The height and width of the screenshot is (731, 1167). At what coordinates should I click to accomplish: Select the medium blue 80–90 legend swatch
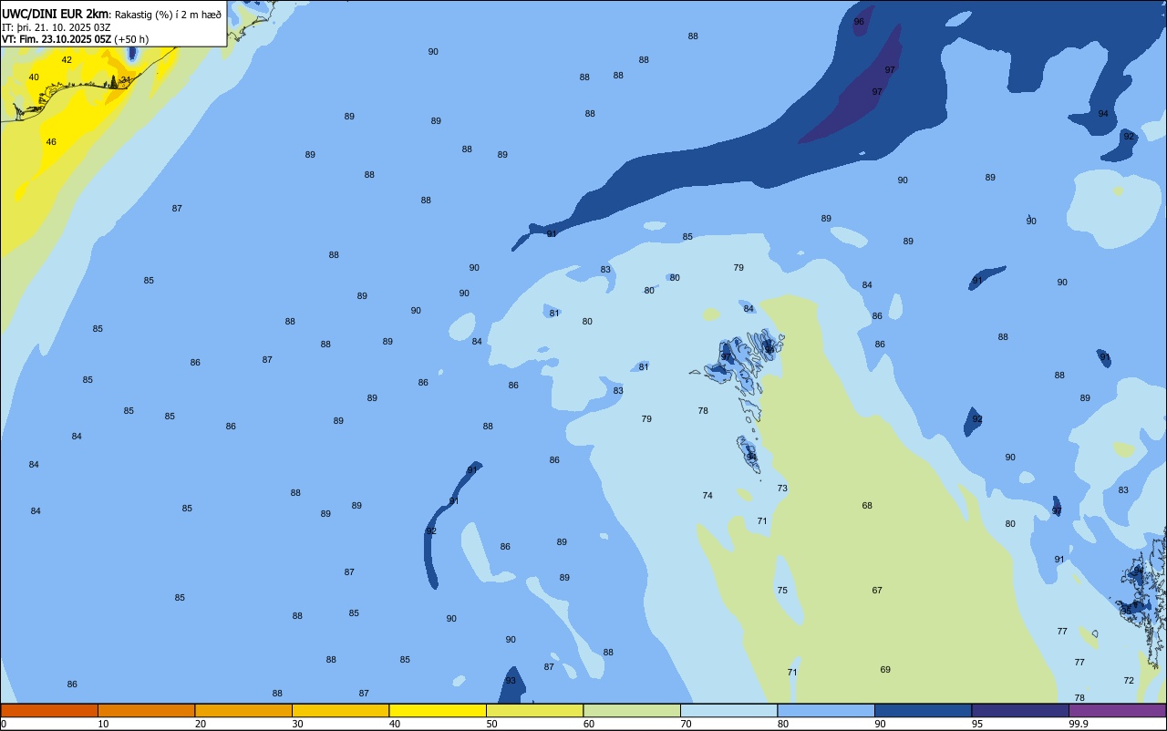pos(826,710)
